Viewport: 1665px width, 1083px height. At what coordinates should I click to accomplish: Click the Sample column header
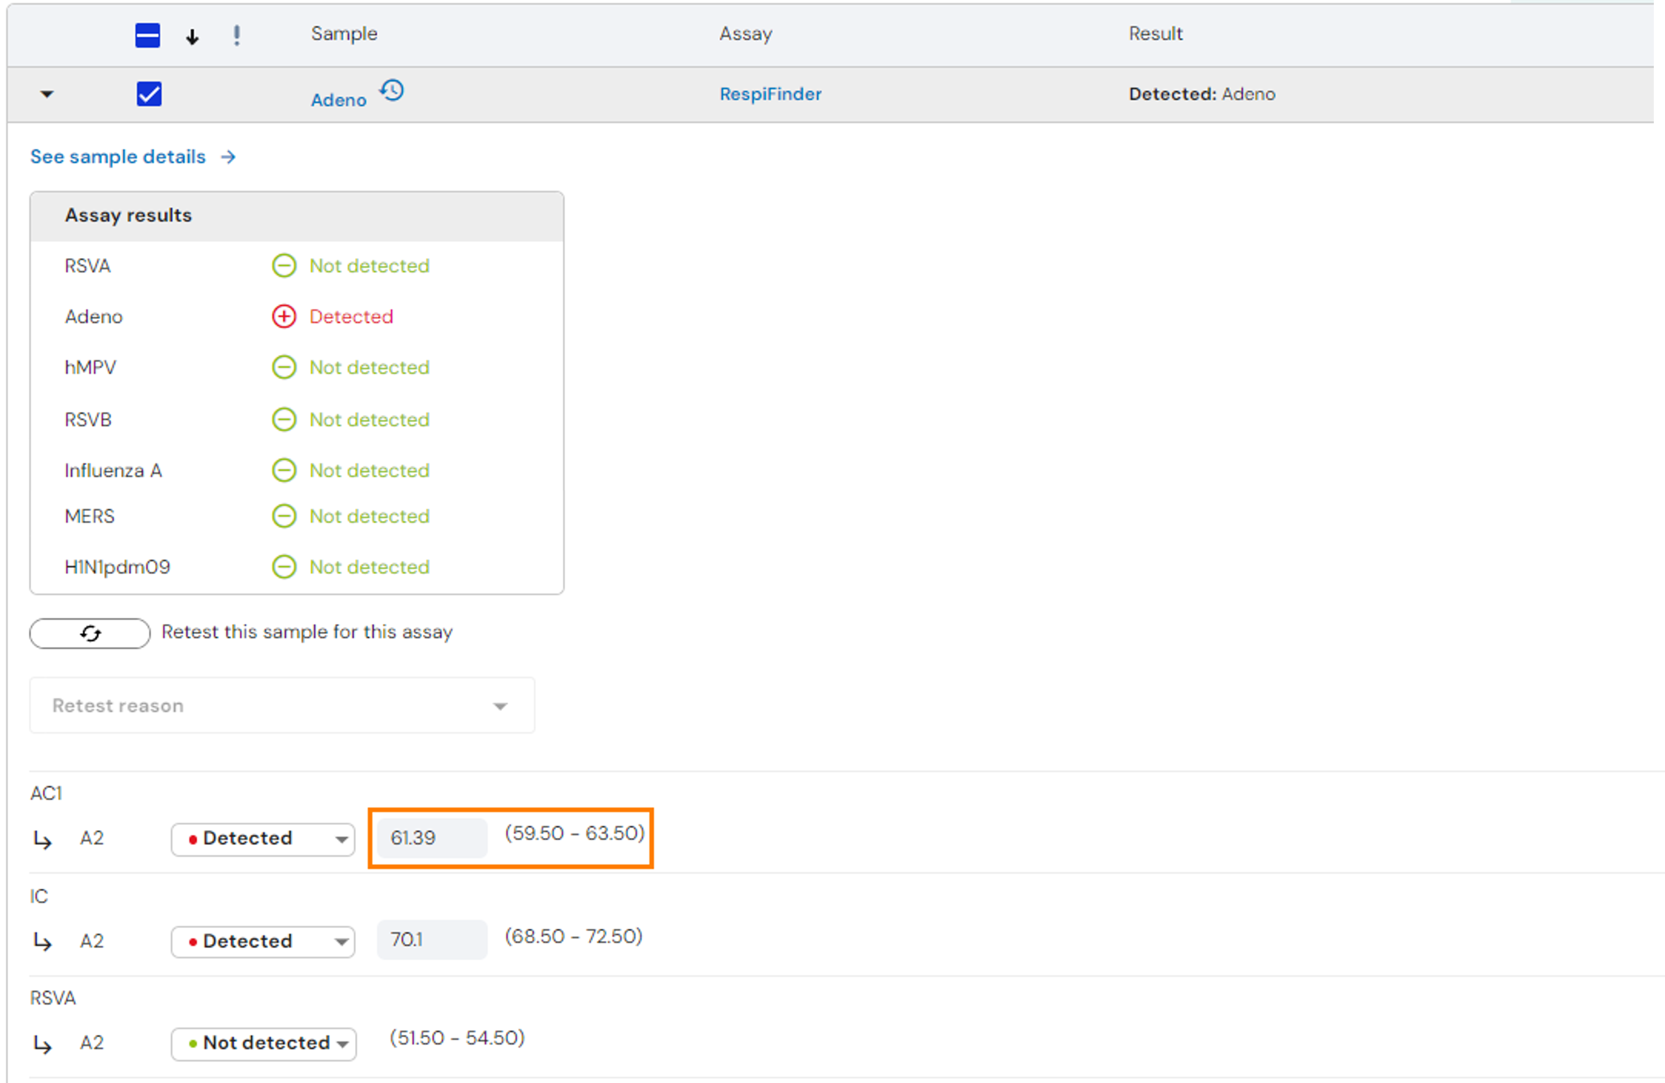344,34
